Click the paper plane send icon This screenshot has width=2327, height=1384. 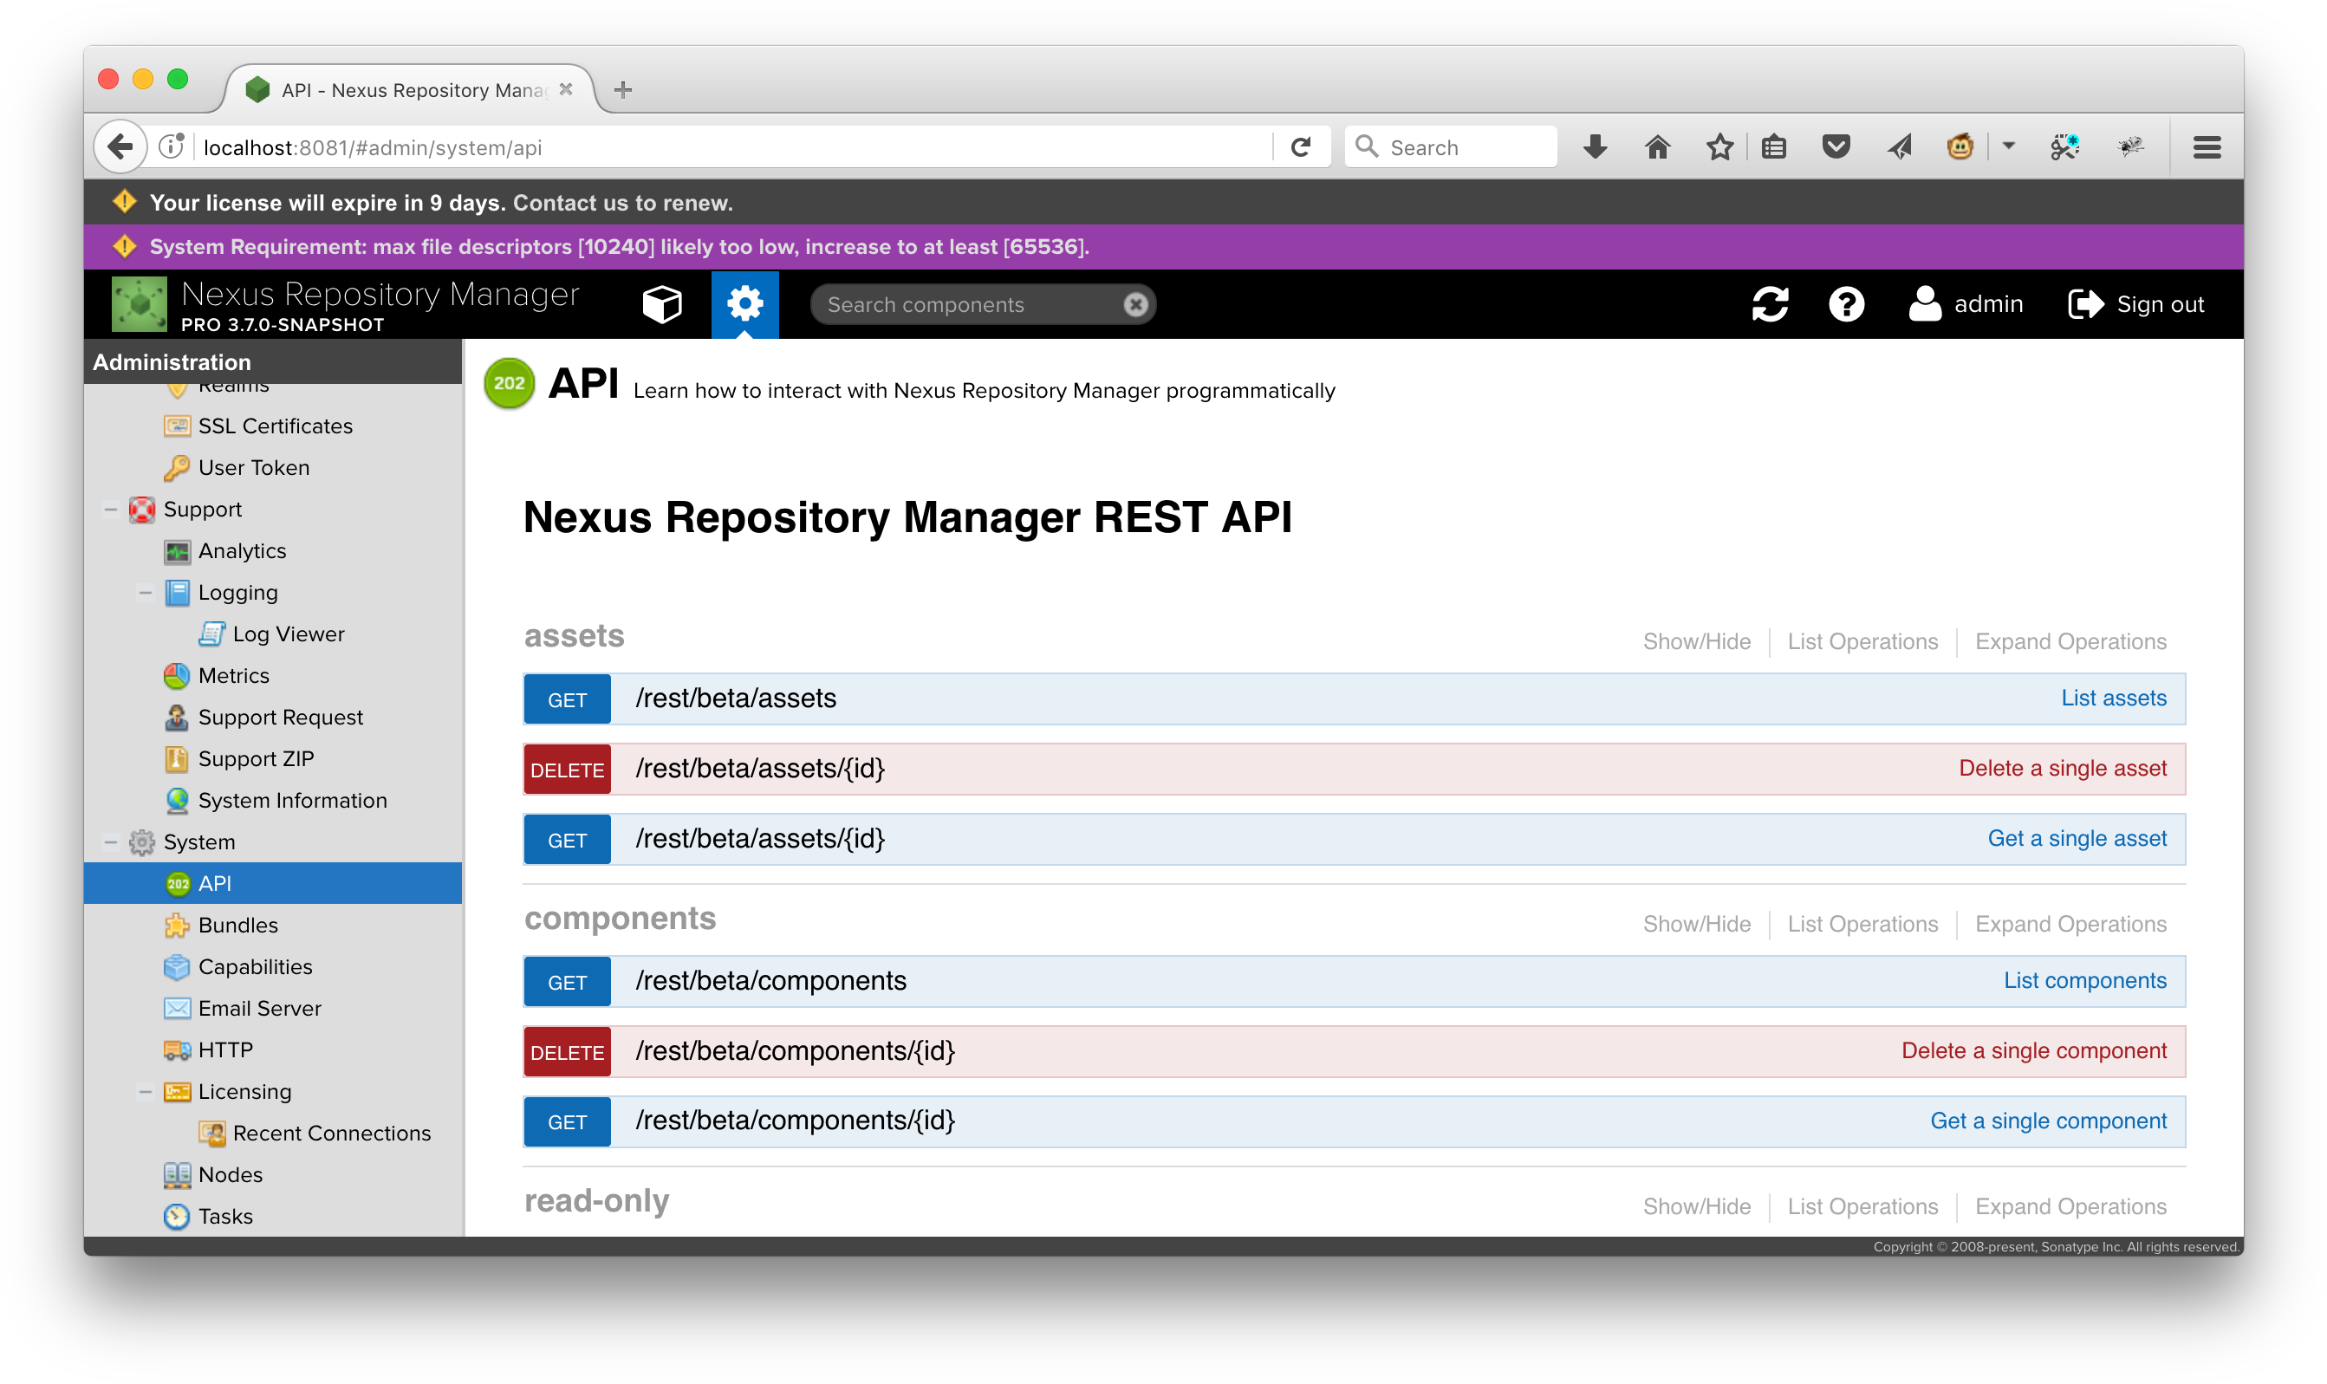pyautogui.click(x=1899, y=147)
